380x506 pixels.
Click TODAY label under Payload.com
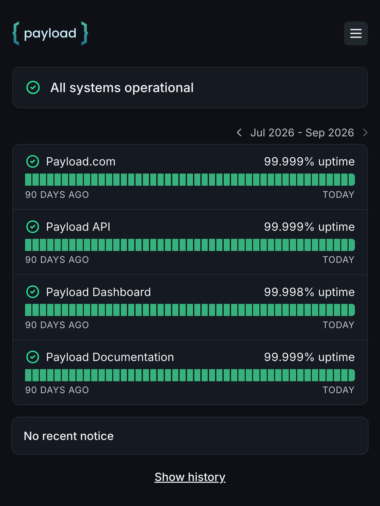[x=338, y=195]
